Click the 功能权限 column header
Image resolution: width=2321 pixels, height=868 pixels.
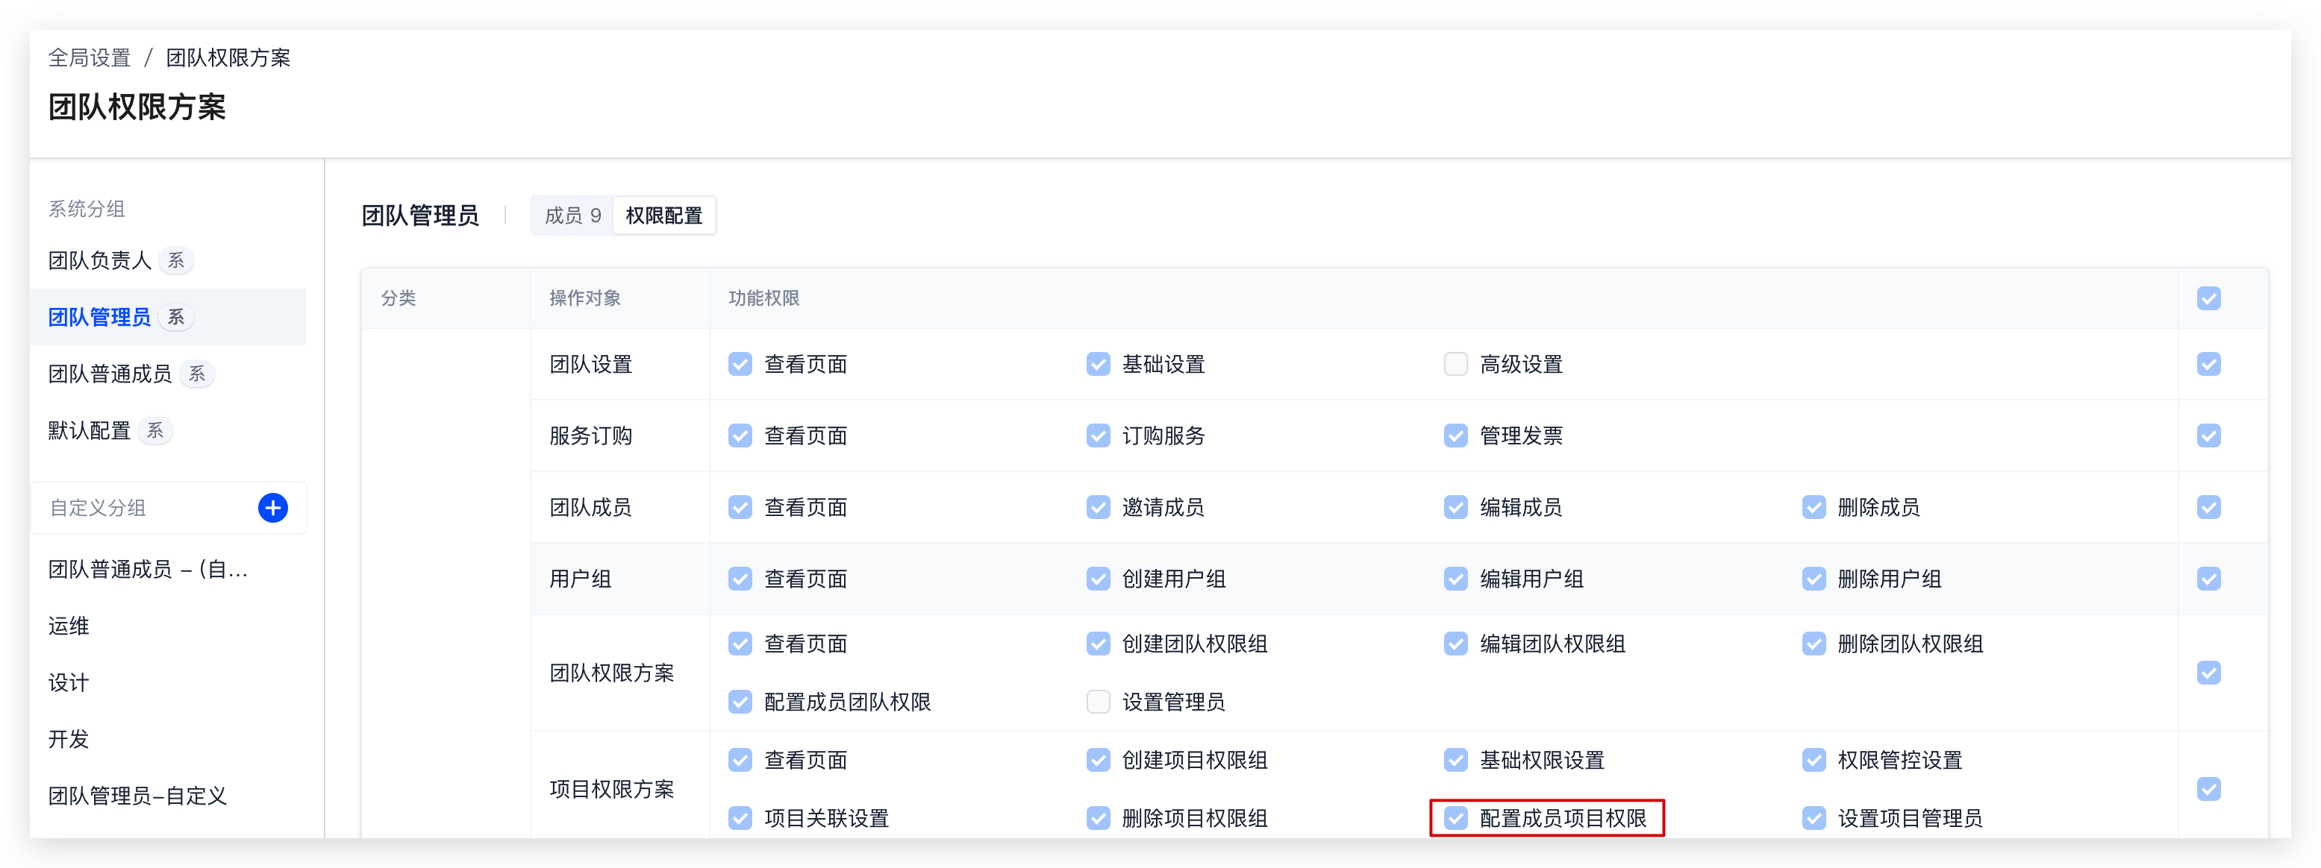tap(764, 298)
